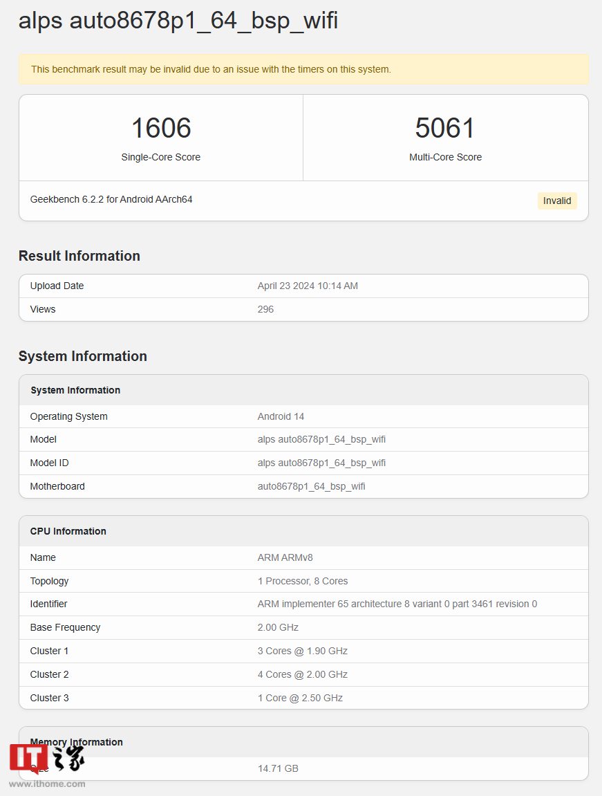The image size is (602, 796).
Task: Click the ARM implementer identifier value
Action: coord(397,604)
